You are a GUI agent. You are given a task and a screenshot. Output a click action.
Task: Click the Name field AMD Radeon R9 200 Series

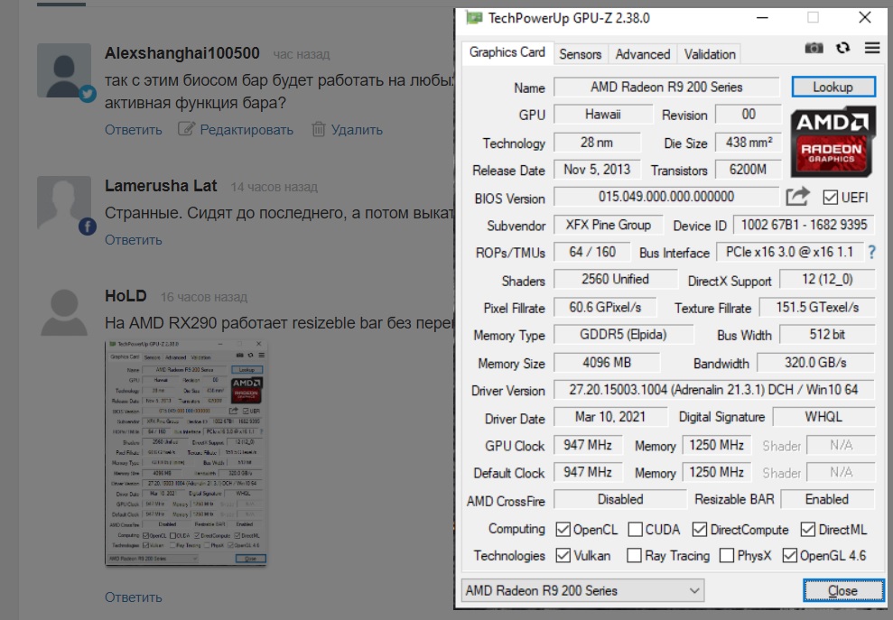click(x=666, y=88)
